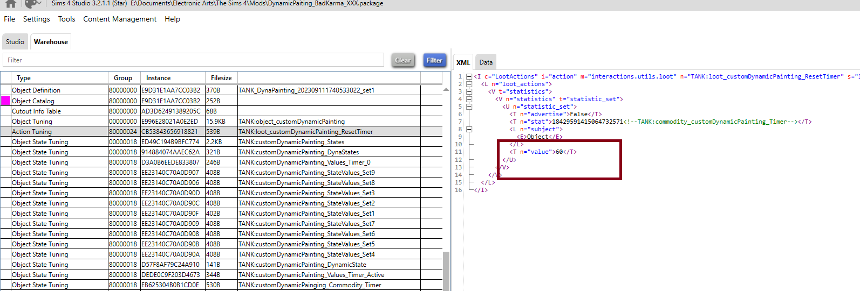Viewport: 860px width, 291px height.
Task: Select the Warehouse tab
Action: pos(51,42)
